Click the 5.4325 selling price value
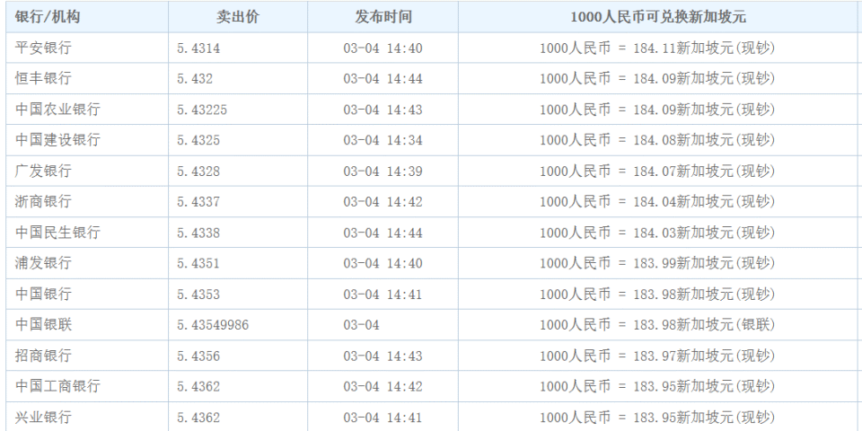 tap(198, 141)
